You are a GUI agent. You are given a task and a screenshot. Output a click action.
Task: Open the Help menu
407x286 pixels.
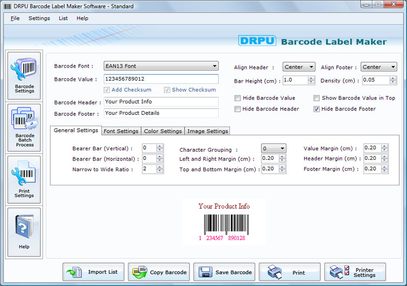(82, 18)
